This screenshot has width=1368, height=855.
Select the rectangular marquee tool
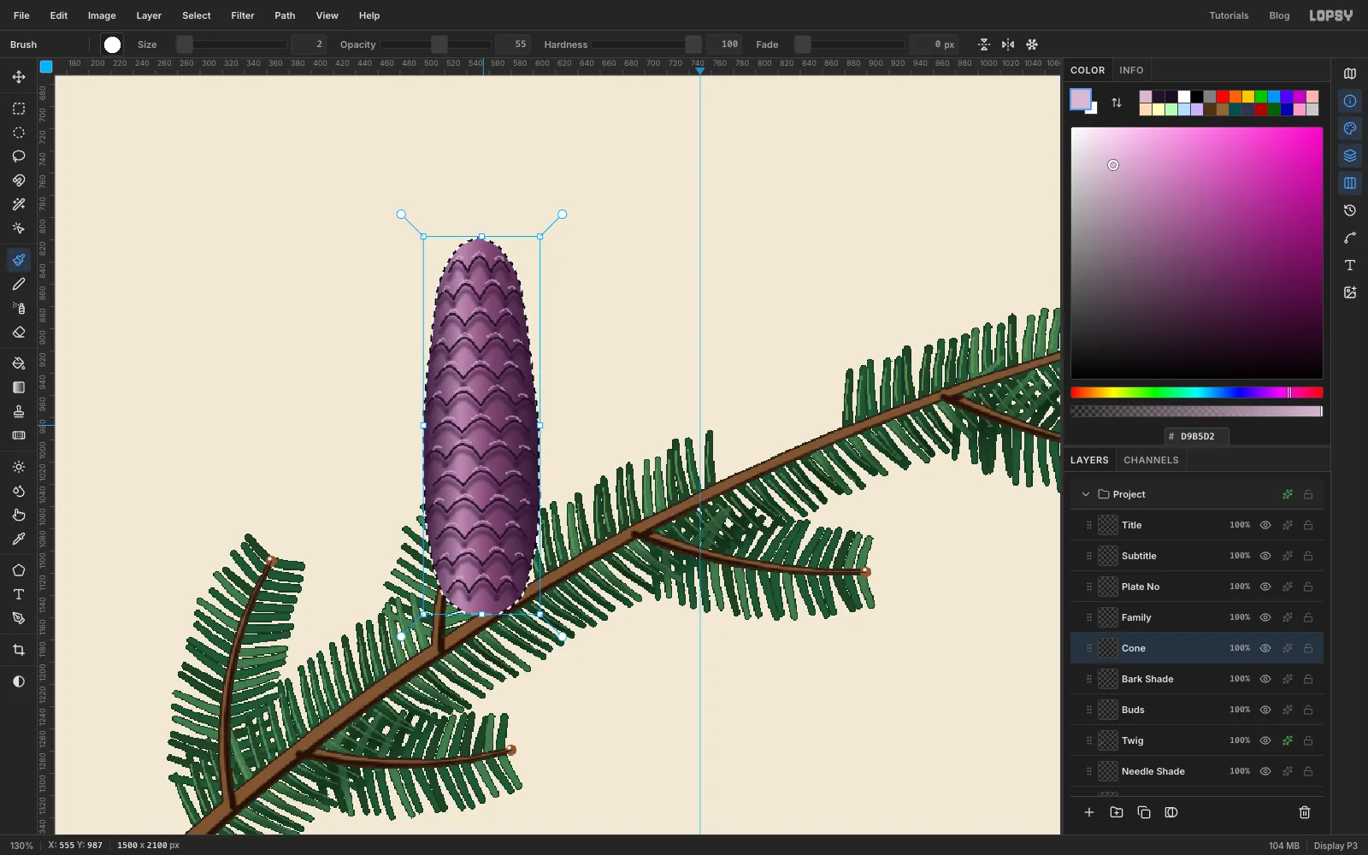pyautogui.click(x=19, y=109)
